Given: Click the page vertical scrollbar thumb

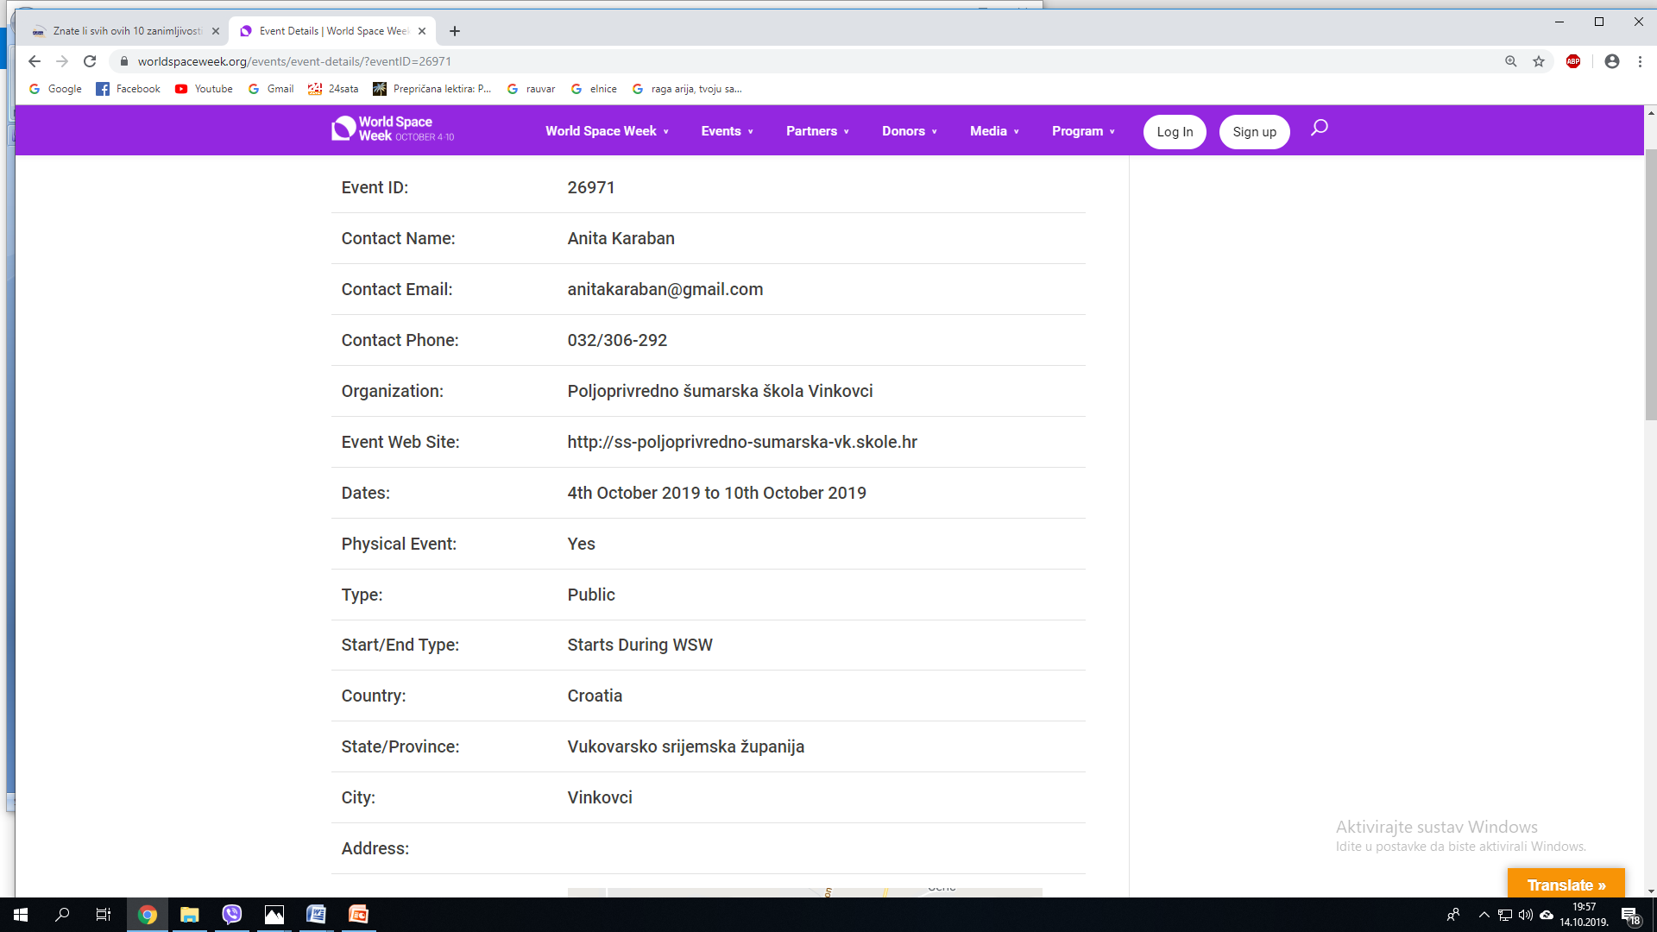Looking at the screenshot, I should 1650,285.
